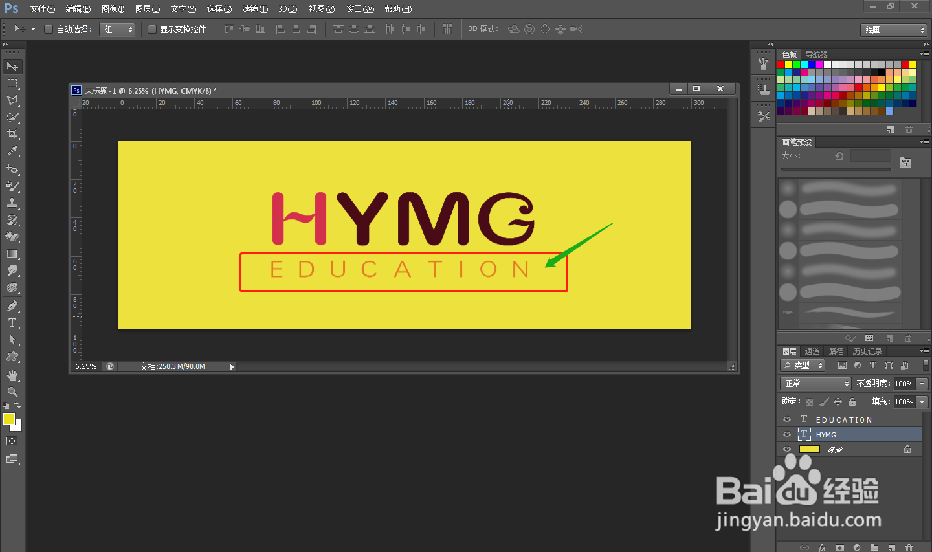Toggle Quick Mask mode icon
The width and height of the screenshot is (932, 552).
[12, 441]
